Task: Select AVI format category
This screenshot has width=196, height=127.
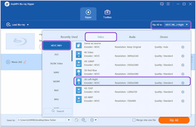Action: [x=57, y=55]
